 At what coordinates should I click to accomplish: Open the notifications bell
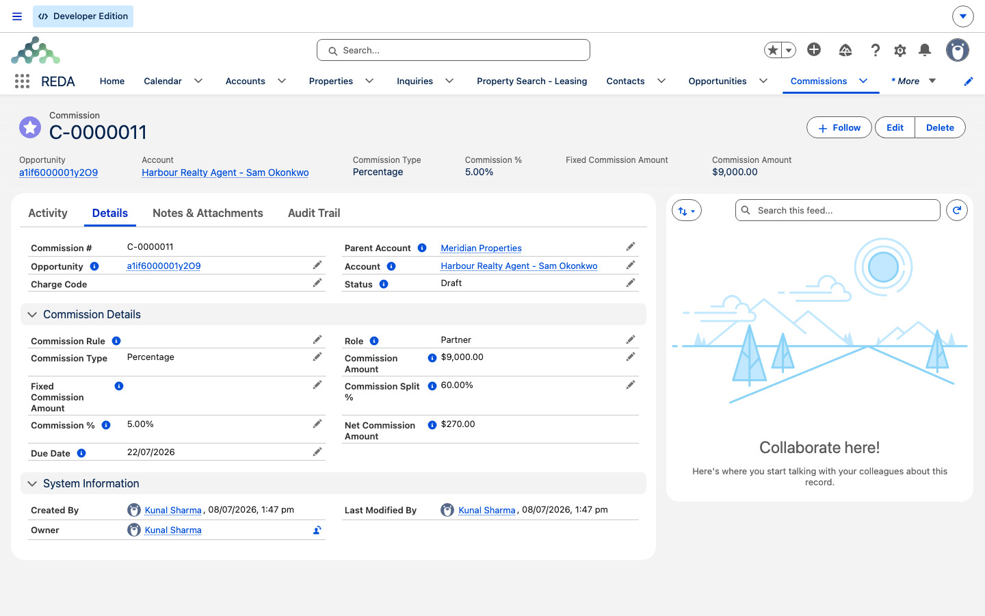click(x=925, y=50)
